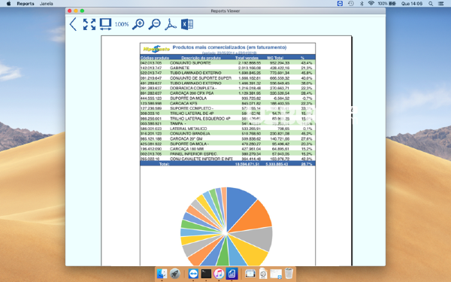The image size is (451, 282).
Task: Click the TeamViewer menu bar icon
Action: click(340, 4)
